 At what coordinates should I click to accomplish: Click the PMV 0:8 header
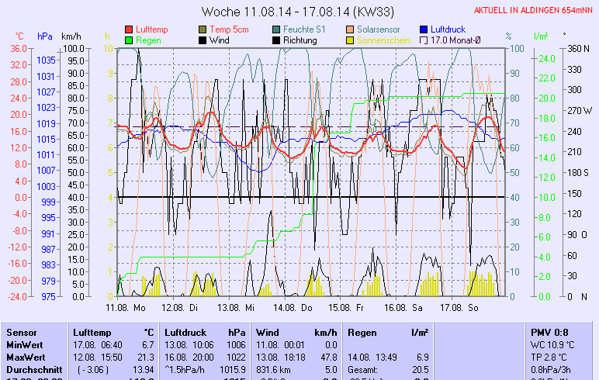click(549, 332)
